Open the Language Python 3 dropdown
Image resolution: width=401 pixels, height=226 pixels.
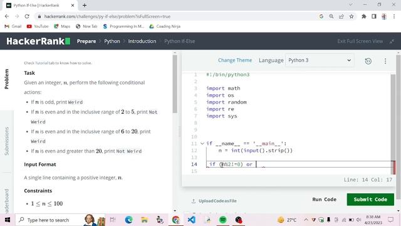tap(320, 60)
